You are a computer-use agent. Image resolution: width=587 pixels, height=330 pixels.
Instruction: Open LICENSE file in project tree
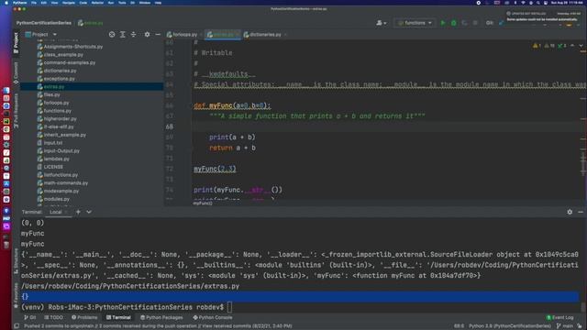(x=50, y=167)
